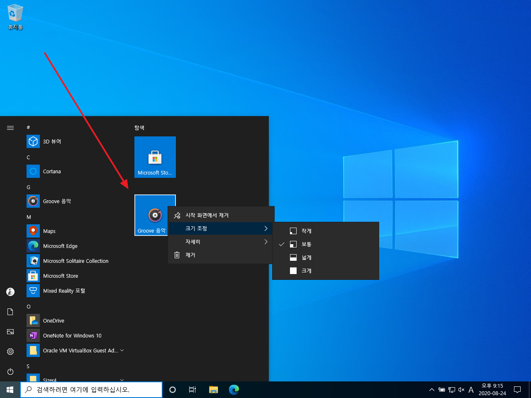Image resolution: width=531 pixels, height=398 pixels.
Task: Open OneDrive from app list
Action: (x=76, y=320)
